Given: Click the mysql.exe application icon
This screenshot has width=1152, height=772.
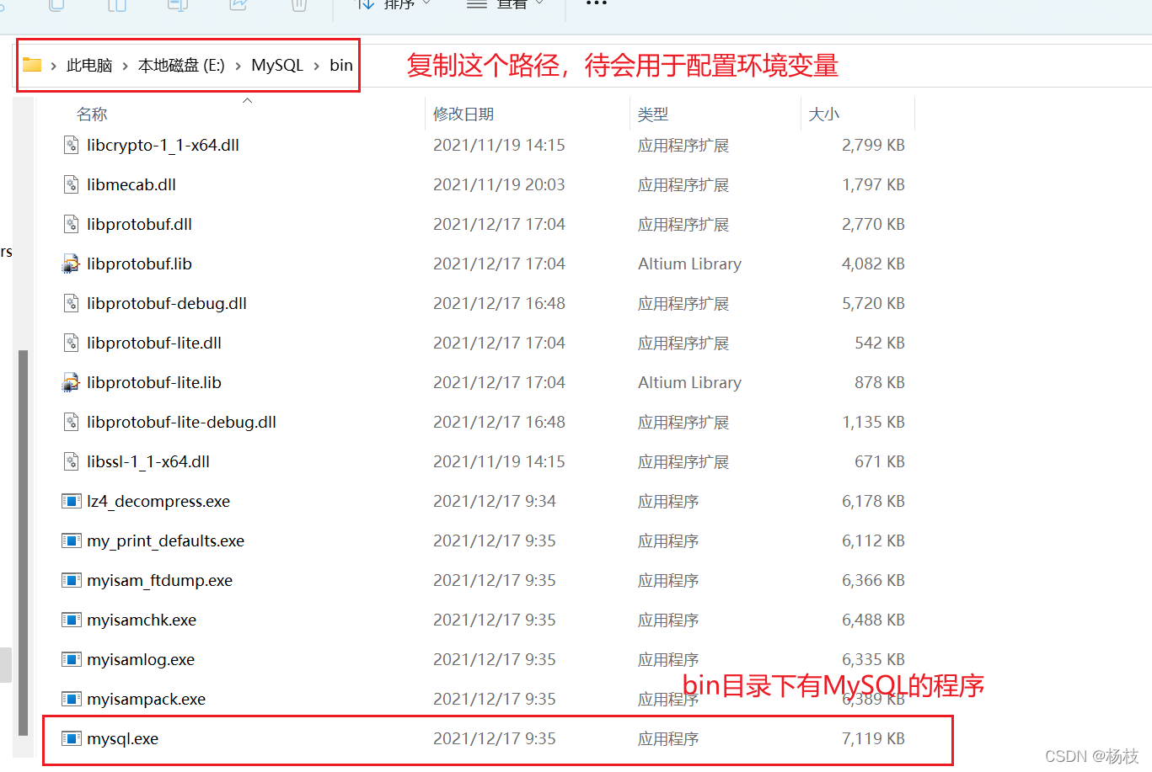Looking at the screenshot, I should [x=72, y=739].
